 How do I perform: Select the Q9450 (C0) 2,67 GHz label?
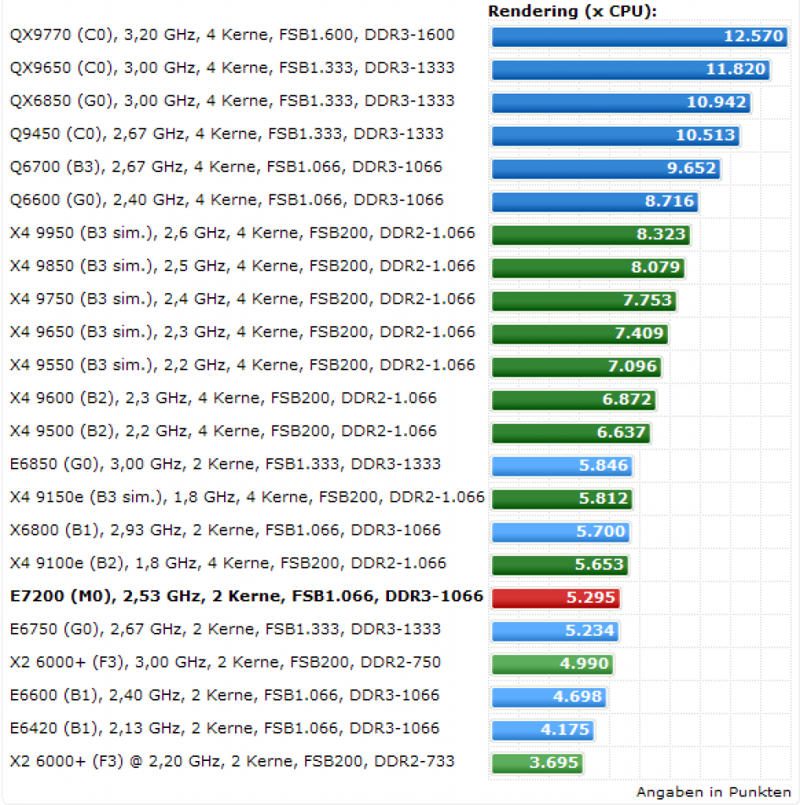(226, 134)
